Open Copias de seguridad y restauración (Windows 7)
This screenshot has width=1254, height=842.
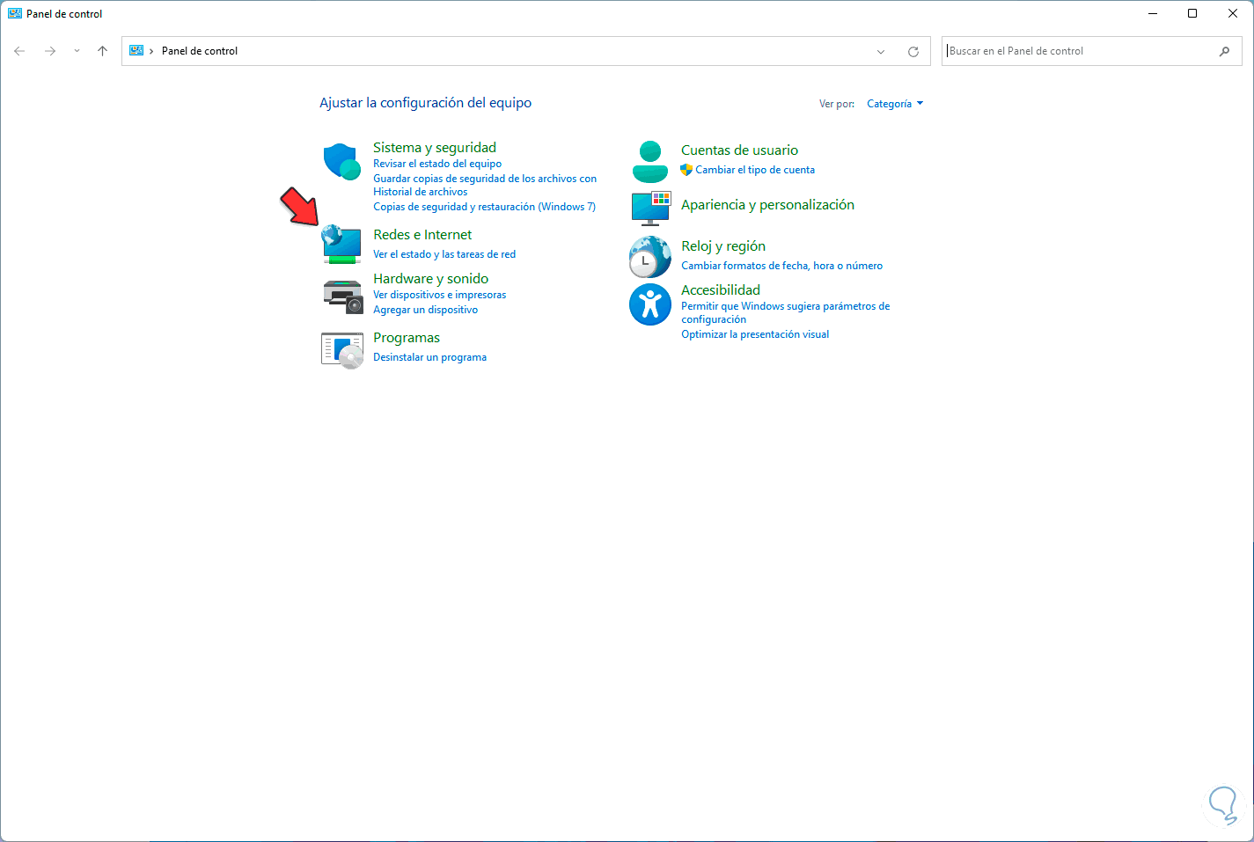tap(484, 207)
